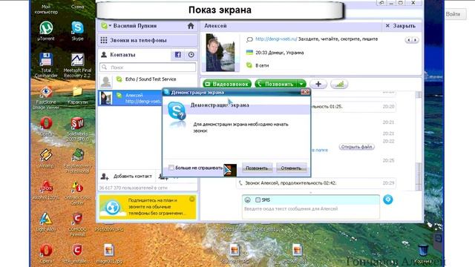The height and width of the screenshot is (267, 475).
Task: Open Light Alloy desktop icon
Action: tap(46, 222)
